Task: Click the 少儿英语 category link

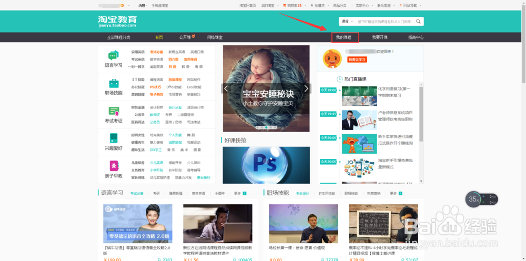Action: [x=156, y=163]
